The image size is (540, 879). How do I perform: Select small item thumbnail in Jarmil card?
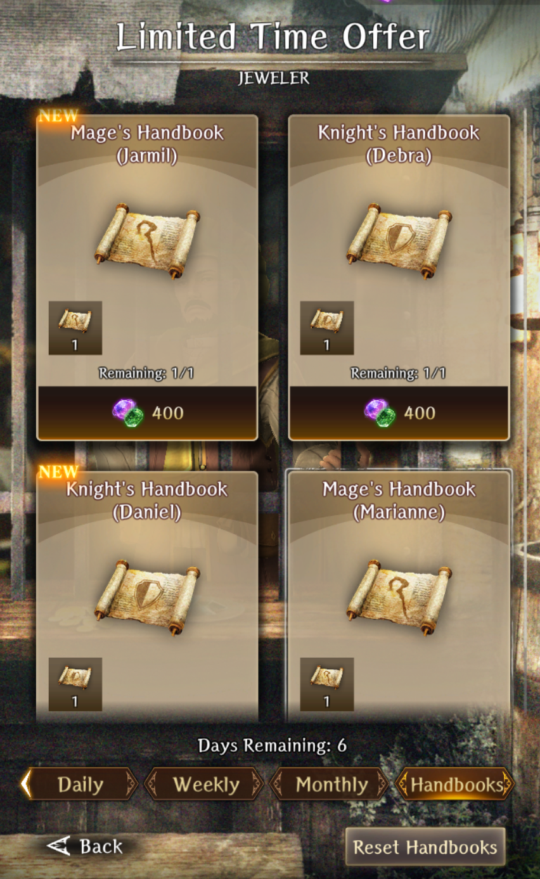pyautogui.click(x=75, y=328)
